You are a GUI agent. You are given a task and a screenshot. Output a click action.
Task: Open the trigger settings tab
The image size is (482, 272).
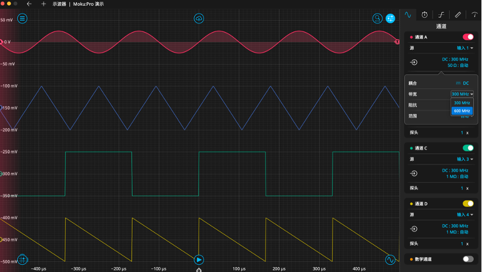[441, 14]
